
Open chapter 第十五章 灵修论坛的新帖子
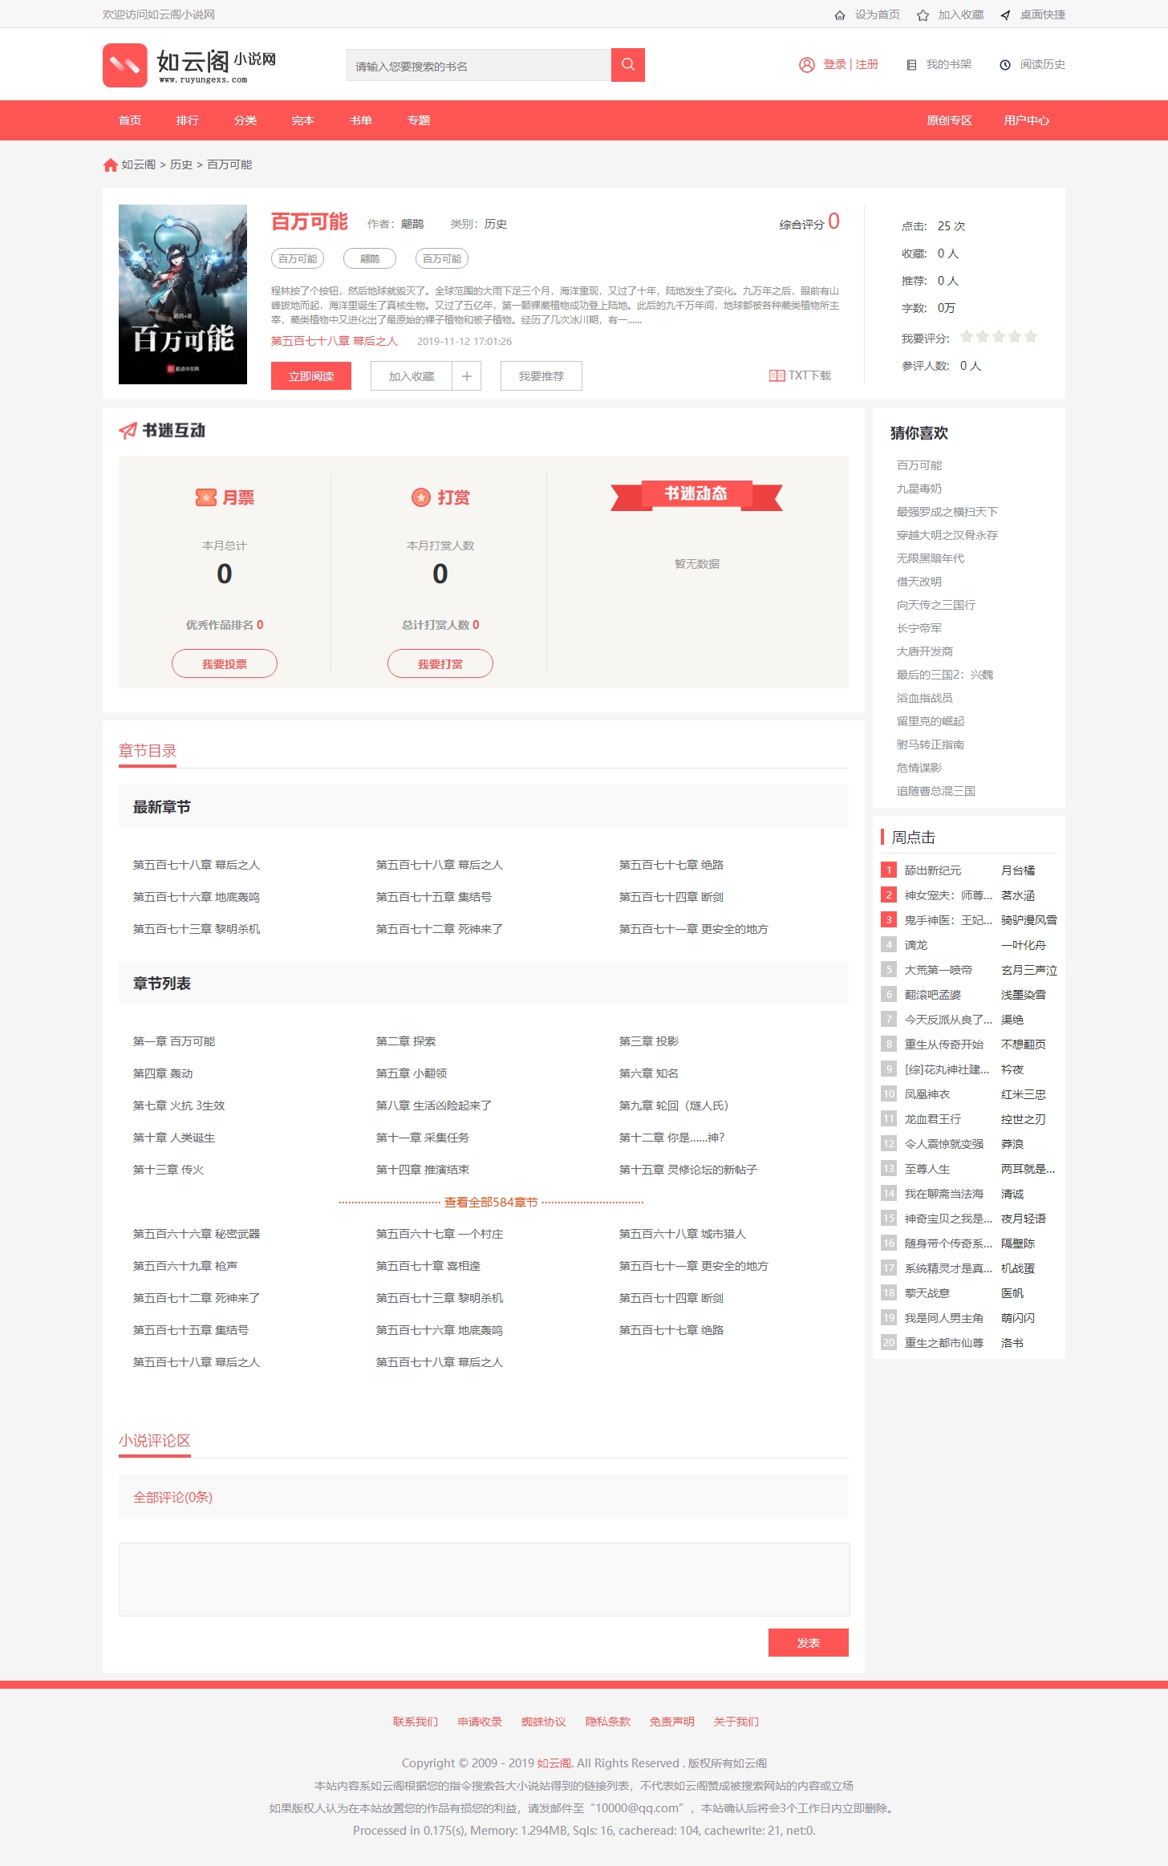(688, 1170)
